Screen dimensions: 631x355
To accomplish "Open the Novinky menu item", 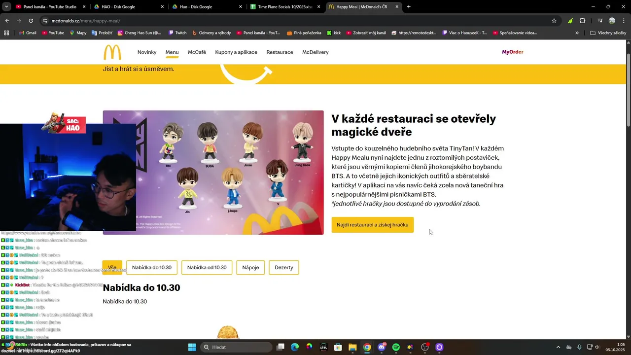I will 147,52.
